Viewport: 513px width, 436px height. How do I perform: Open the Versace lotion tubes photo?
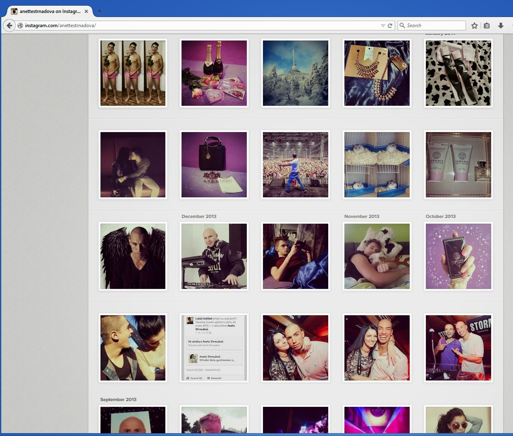tap(458, 165)
